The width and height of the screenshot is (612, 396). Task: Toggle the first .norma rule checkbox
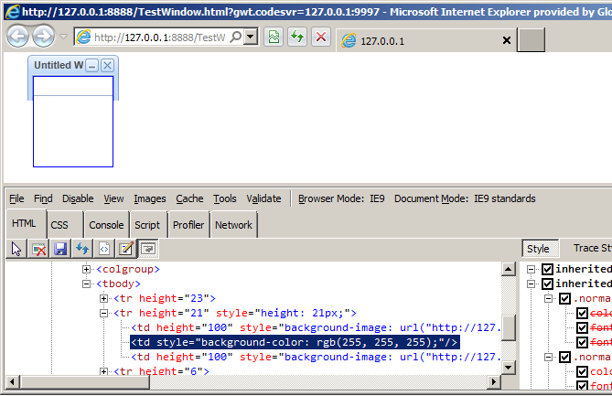tap(564, 299)
